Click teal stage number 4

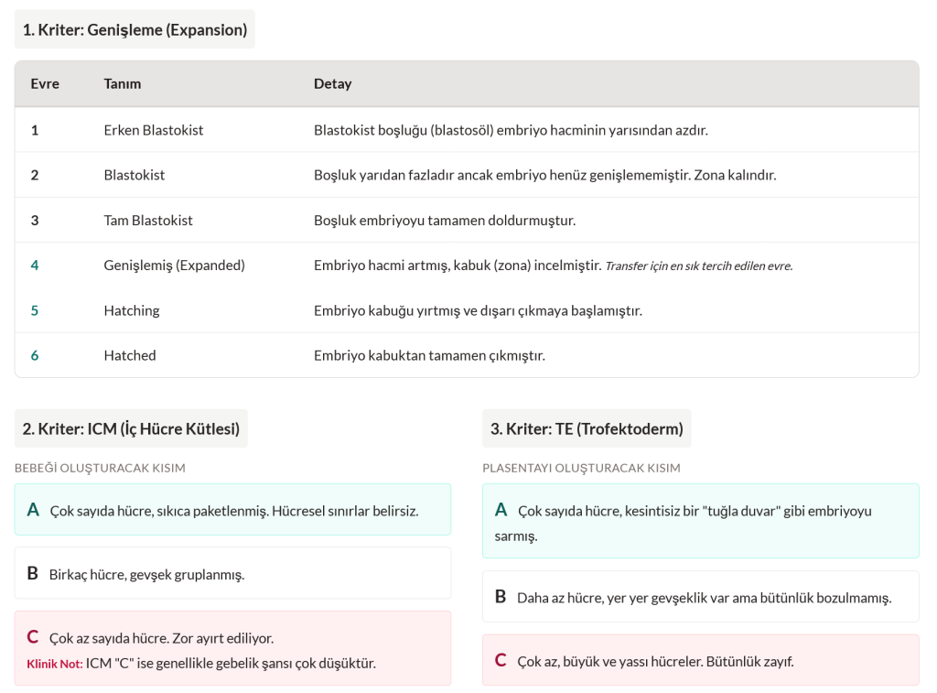click(x=35, y=265)
